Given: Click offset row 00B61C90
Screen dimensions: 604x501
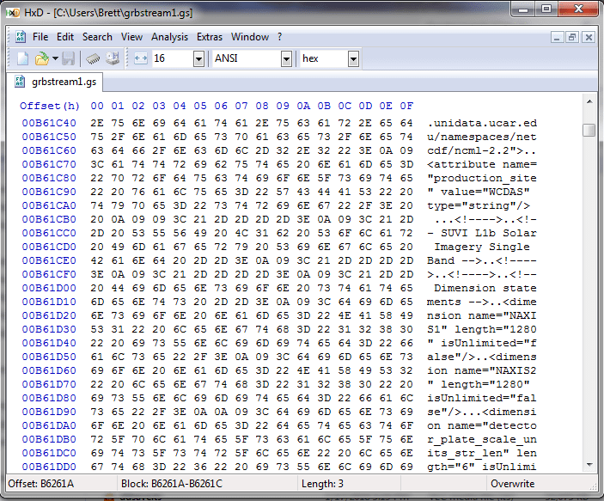Looking at the screenshot, I should click(49, 192).
